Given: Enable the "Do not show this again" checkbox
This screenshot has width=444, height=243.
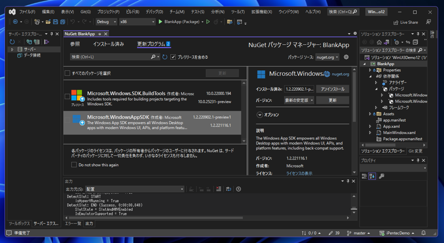Looking at the screenshot, I should pos(74,165).
